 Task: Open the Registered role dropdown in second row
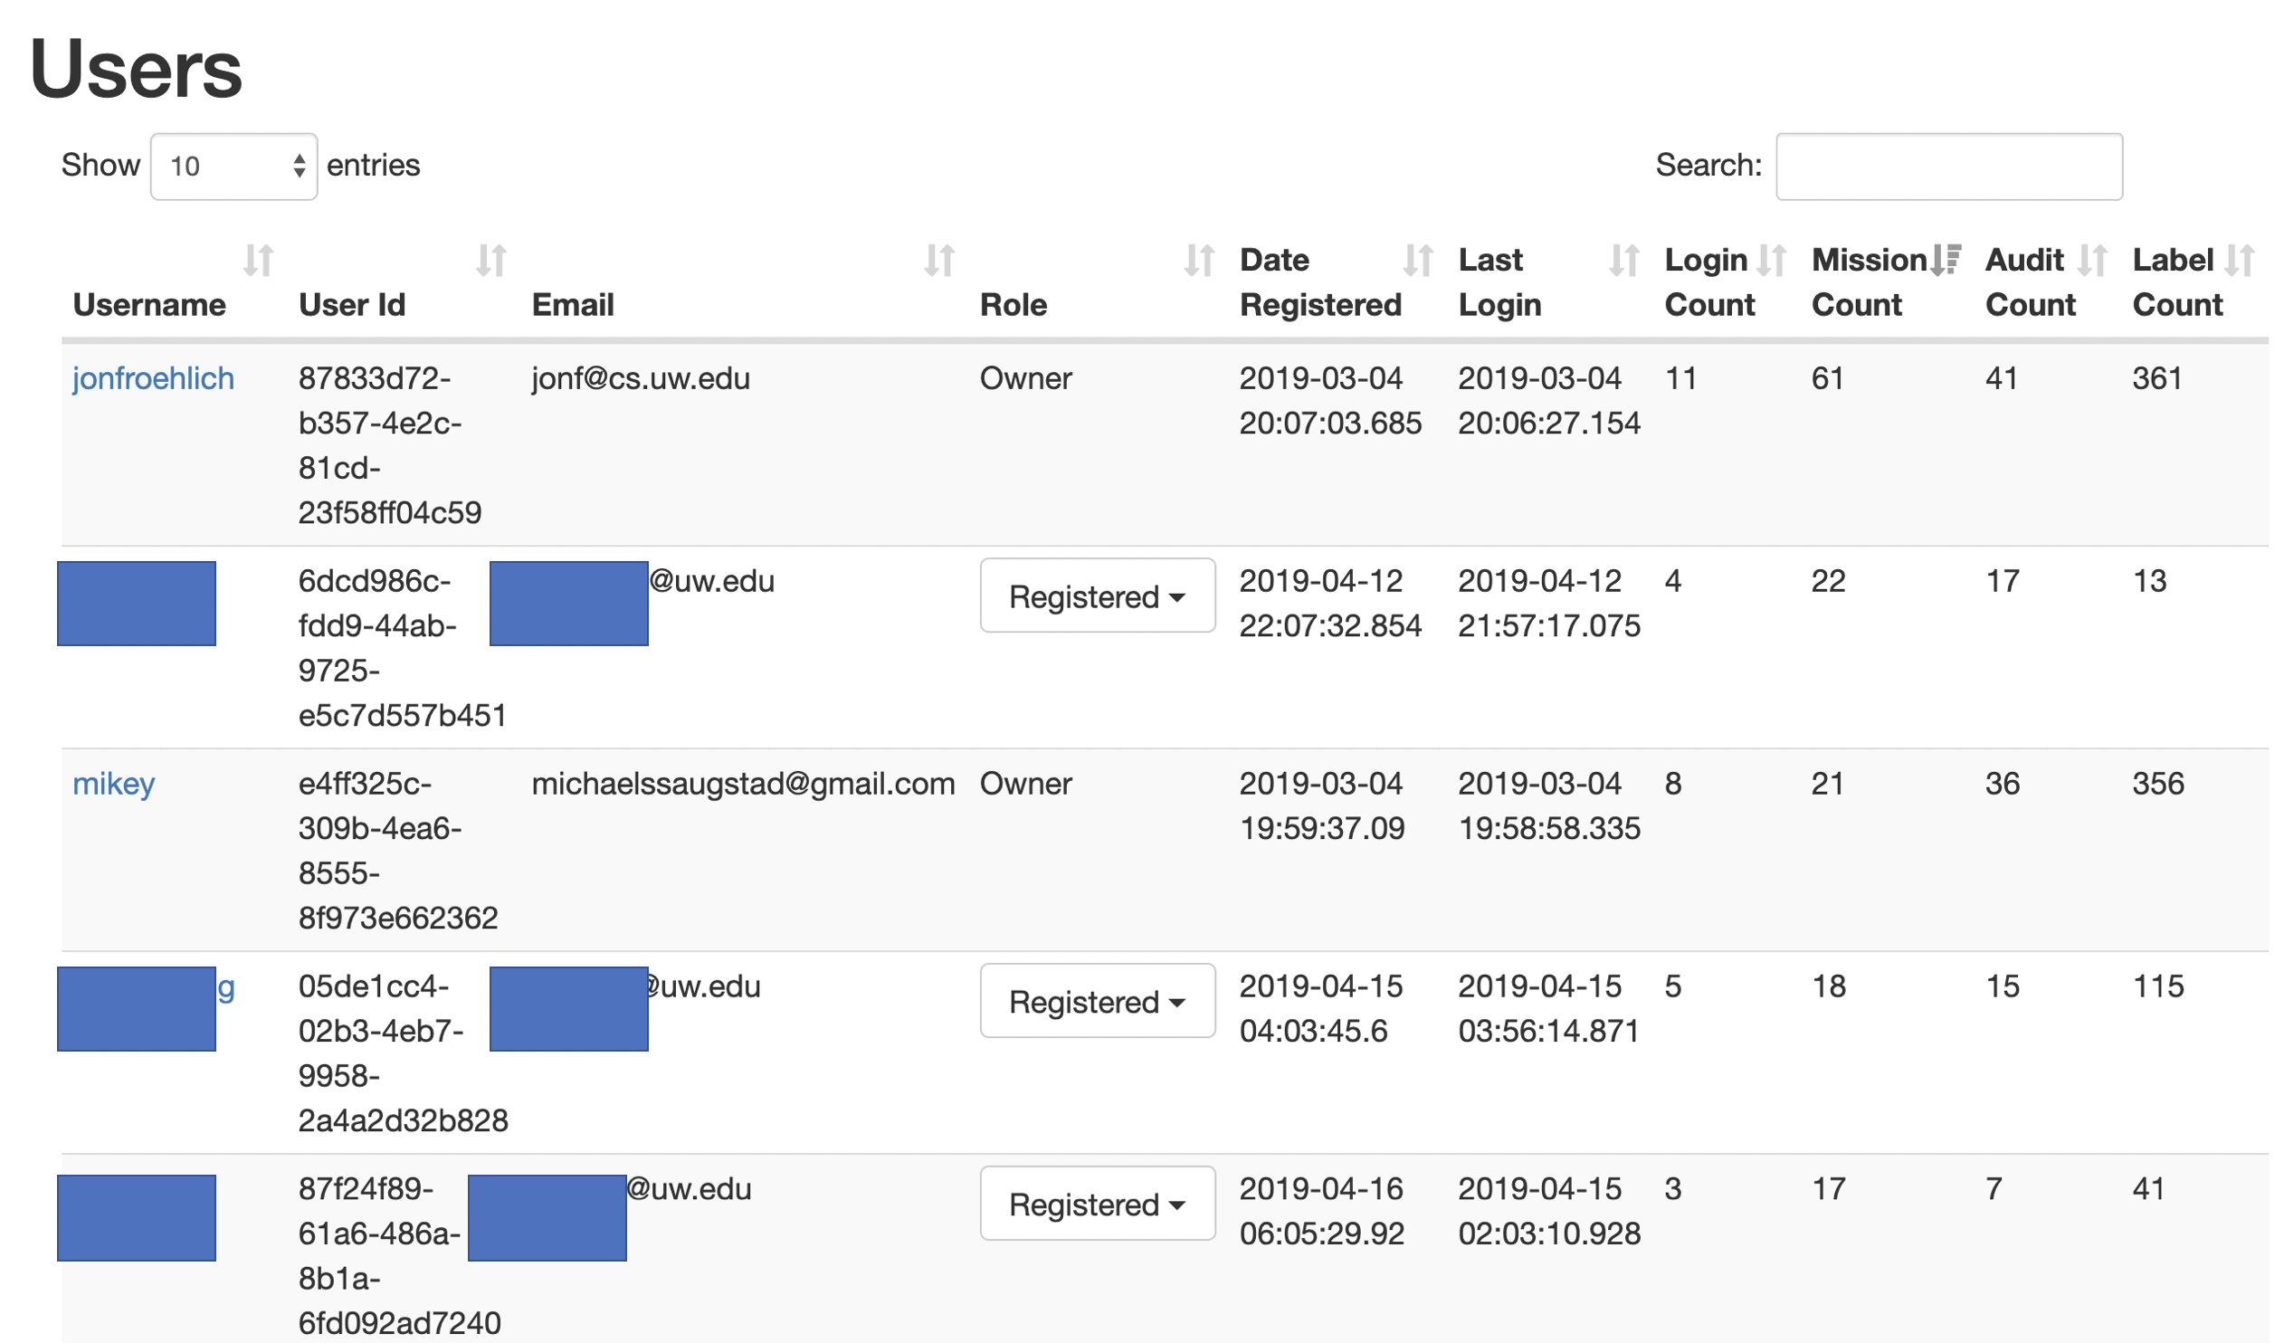click(1097, 596)
